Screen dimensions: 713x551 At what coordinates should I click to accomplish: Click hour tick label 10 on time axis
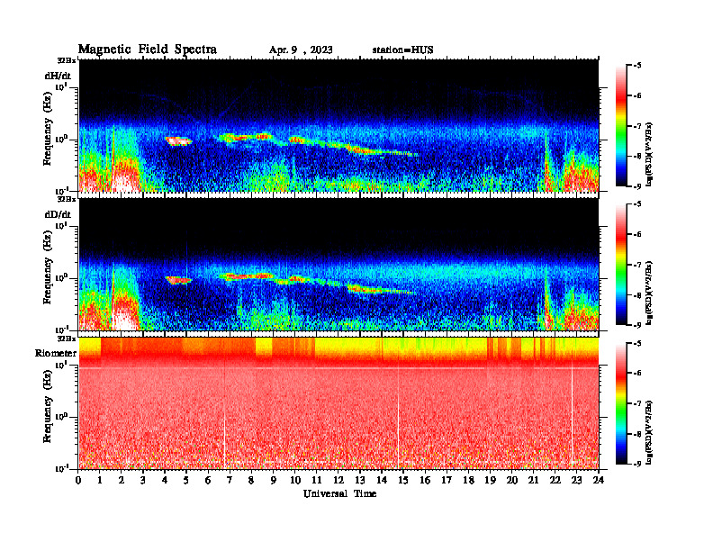[x=295, y=480]
